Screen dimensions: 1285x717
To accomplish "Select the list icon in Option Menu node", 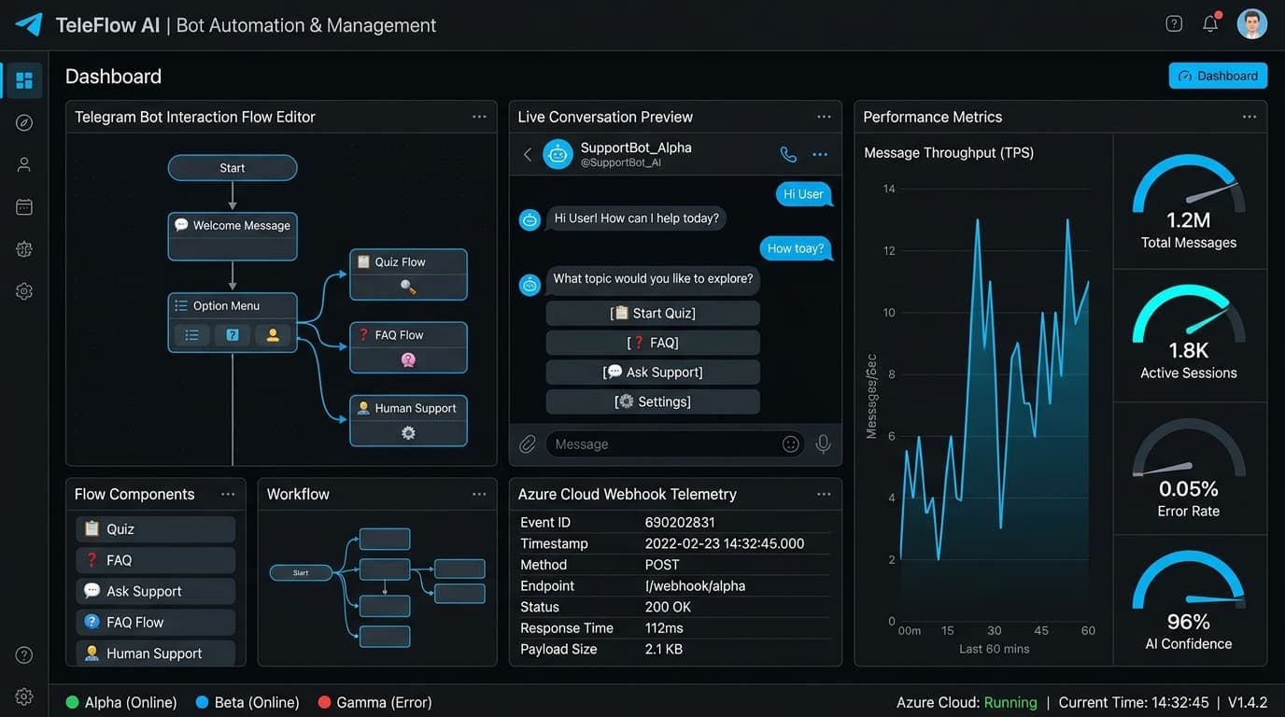I will click(x=191, y=335).
